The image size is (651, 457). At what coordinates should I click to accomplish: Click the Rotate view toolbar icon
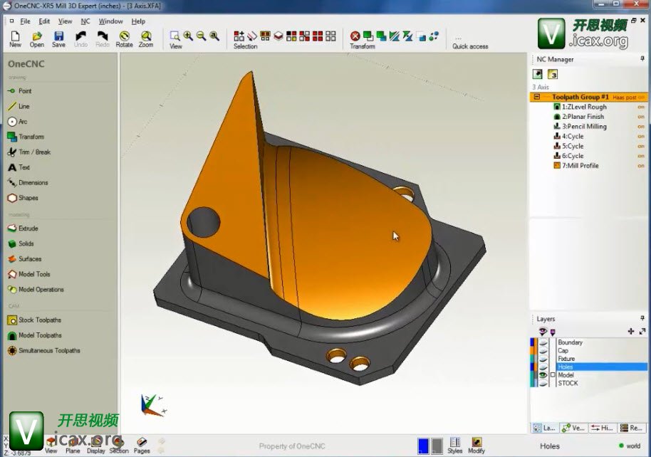(x=124, y=38)
